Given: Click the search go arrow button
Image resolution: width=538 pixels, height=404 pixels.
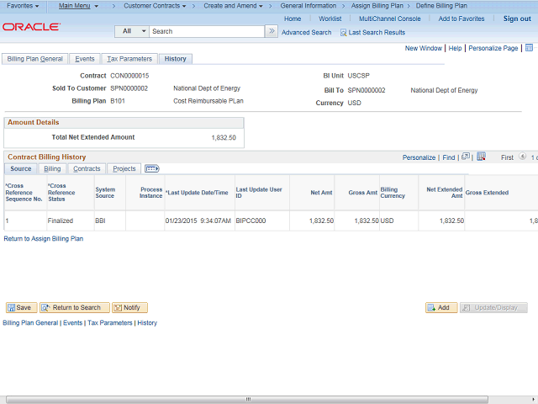Looking at the screenshot, I should click(272, 31).
